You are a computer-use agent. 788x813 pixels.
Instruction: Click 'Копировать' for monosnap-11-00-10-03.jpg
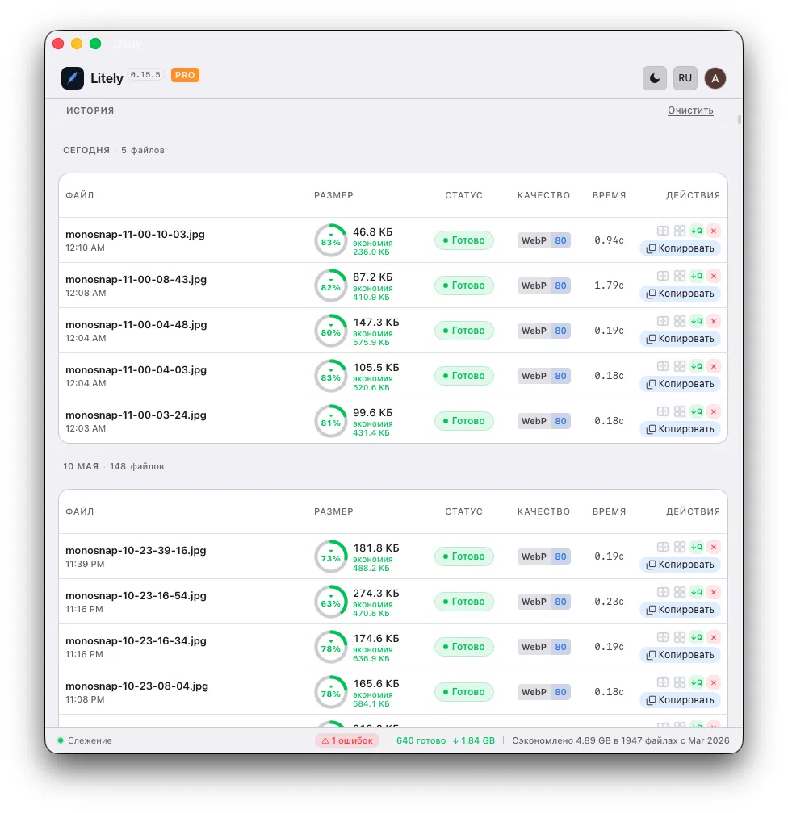click(x=680, y=248)
